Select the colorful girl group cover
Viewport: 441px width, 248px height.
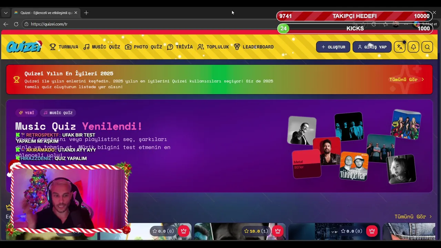[406, 124]
